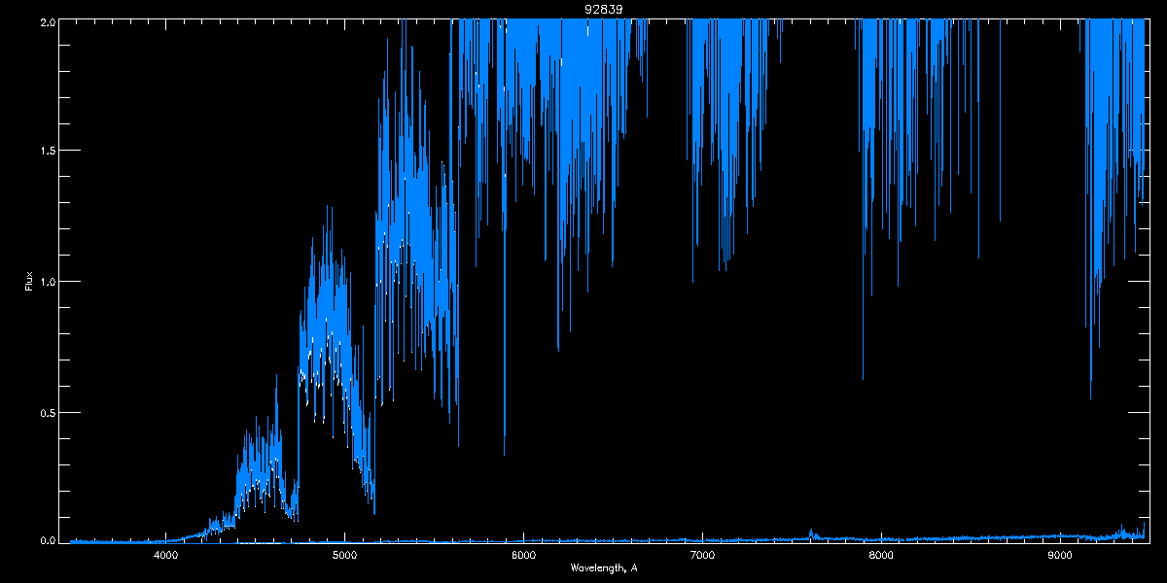Viewport: 1167px width, 583px height.
Task: Click the x-axis tick label 6000
Action: point(523,556)
